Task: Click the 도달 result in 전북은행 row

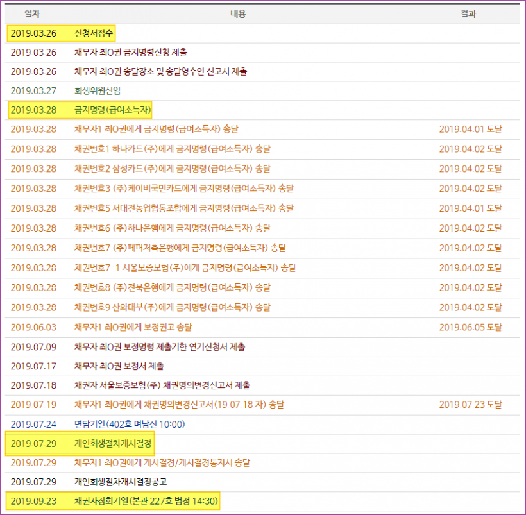Action: click(x=470, y=287)
